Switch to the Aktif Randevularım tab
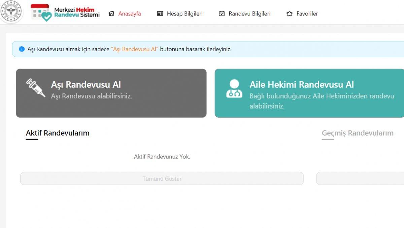Screen dimensions: 404x228 (57, 133)
